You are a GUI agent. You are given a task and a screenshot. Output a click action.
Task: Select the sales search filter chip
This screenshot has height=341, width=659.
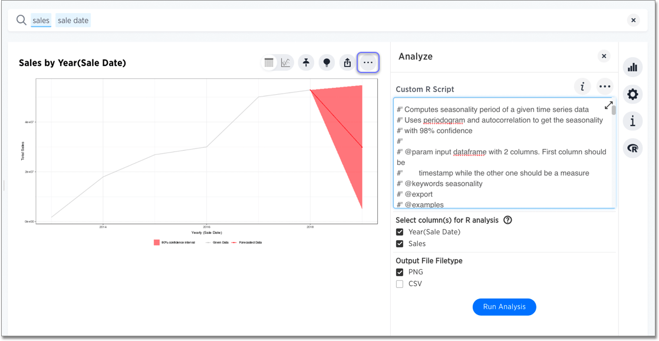point(41,20)
